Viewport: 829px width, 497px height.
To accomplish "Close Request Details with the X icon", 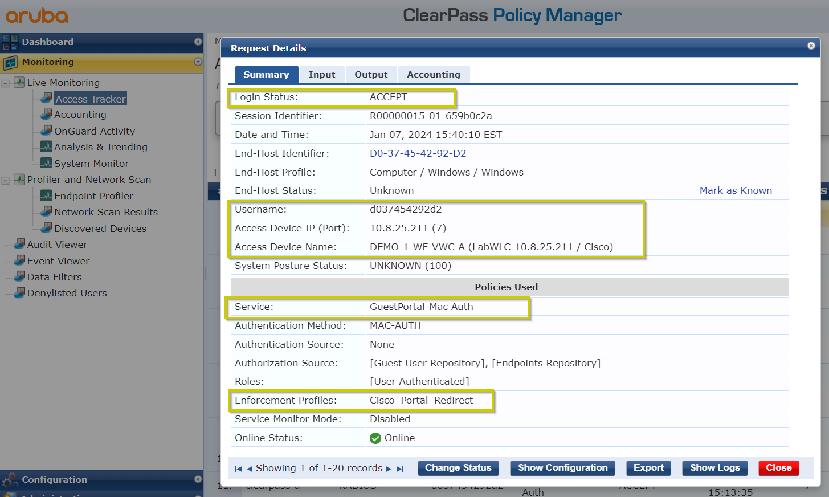I will pos(811,46).
